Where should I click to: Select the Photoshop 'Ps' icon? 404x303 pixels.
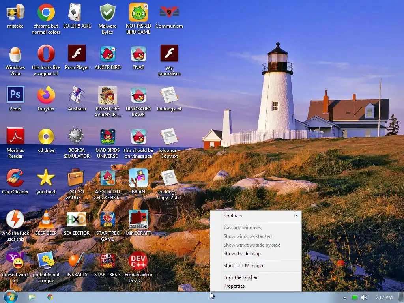click(15, 95)
